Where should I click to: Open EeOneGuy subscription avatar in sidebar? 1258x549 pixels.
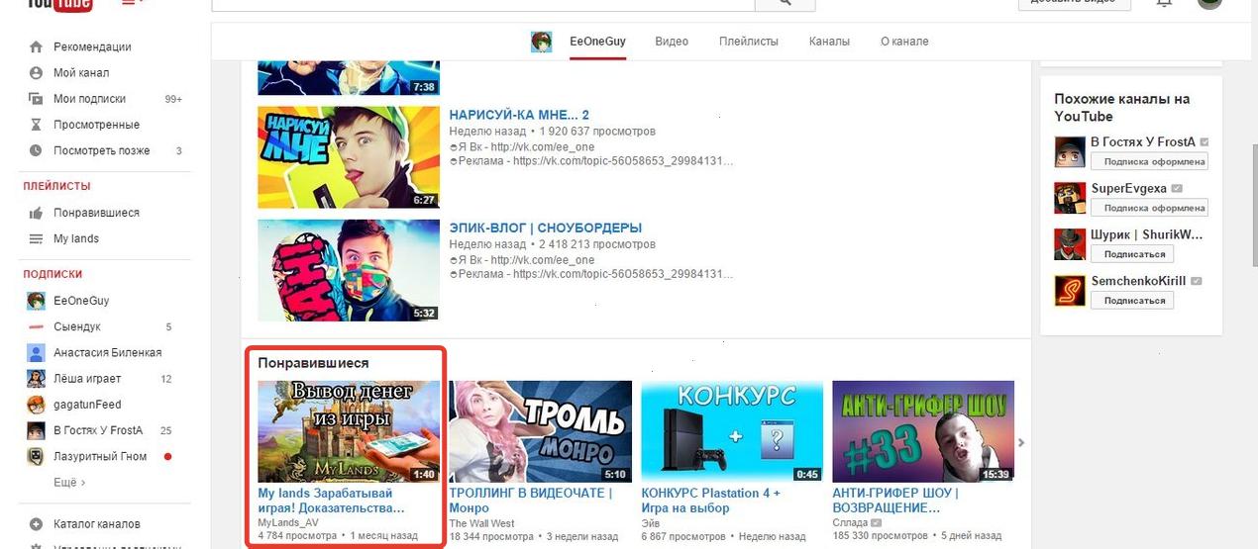(36, 301)
